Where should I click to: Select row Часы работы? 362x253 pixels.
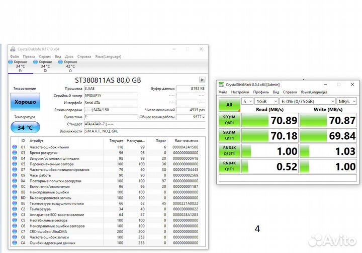(x=106, y=175)
